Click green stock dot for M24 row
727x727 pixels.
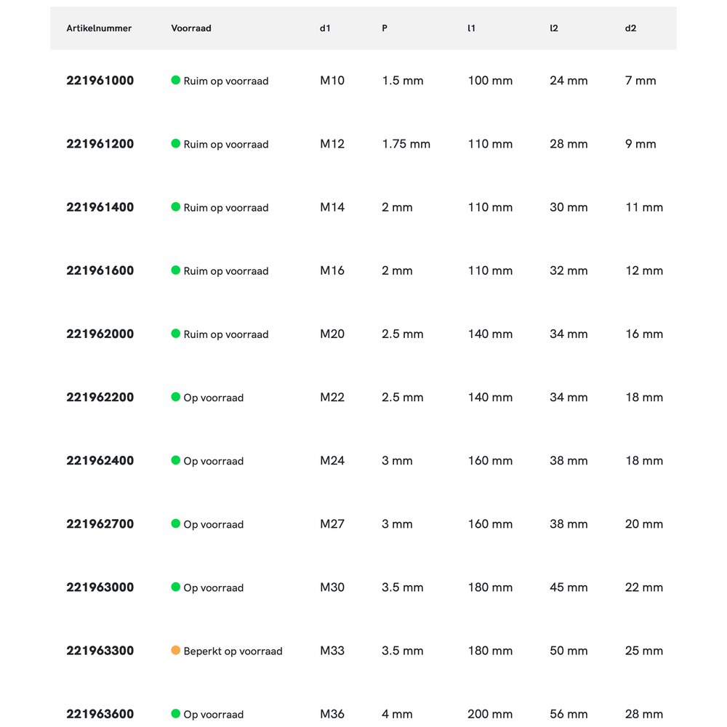pos(175,460)
